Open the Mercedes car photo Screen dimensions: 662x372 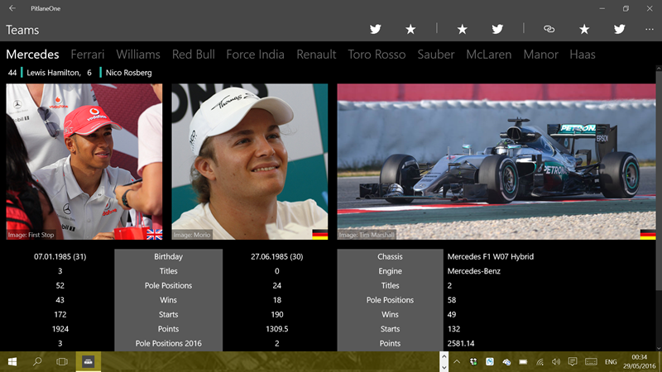[496, 162]
